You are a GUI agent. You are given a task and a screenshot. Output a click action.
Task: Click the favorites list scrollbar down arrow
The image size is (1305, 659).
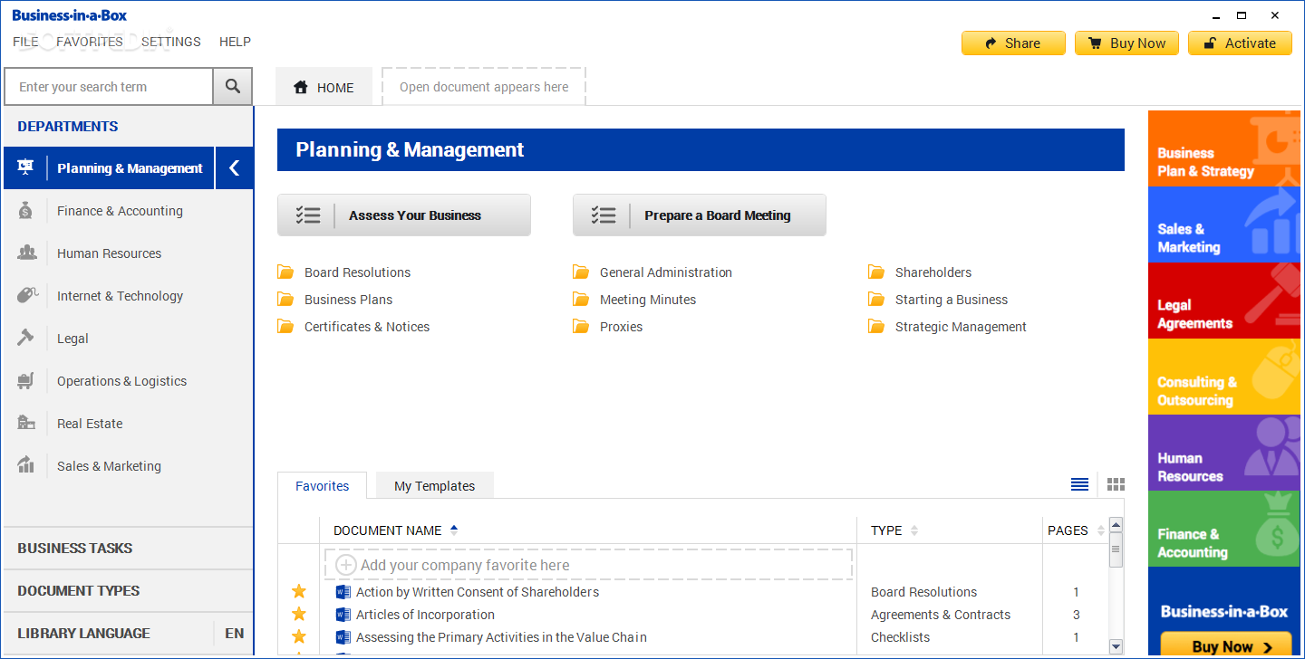coord(1116,646)
